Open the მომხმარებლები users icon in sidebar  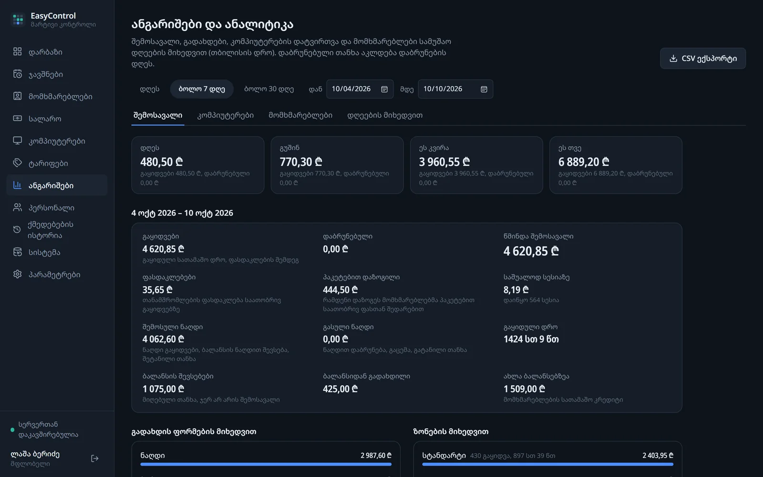pos(18,96)
